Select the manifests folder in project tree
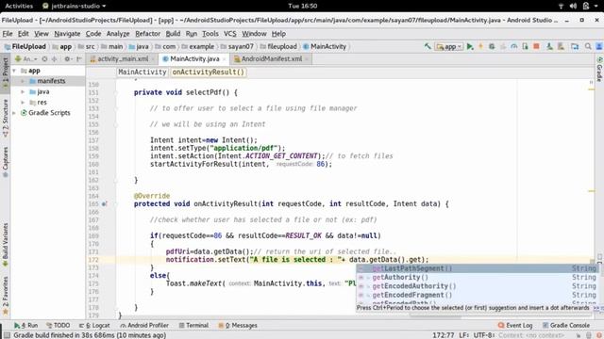604x339 pixels. [47, 81]
